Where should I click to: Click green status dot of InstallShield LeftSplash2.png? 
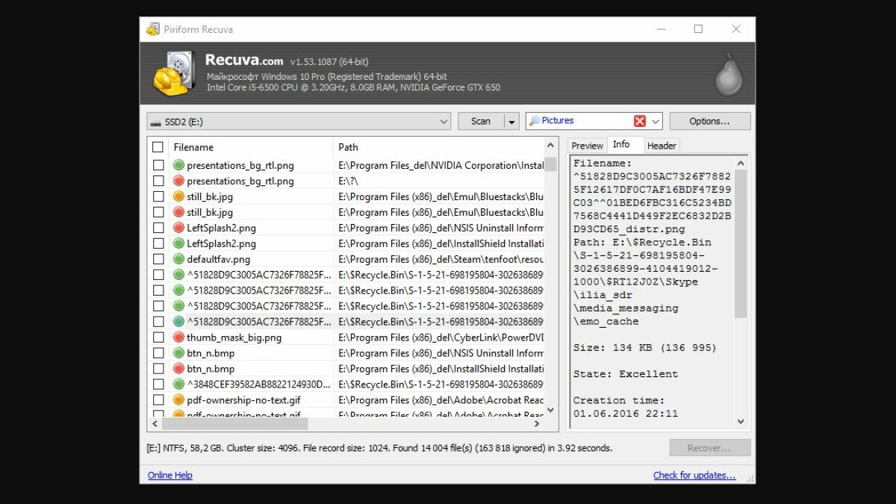tap(178, 243)
